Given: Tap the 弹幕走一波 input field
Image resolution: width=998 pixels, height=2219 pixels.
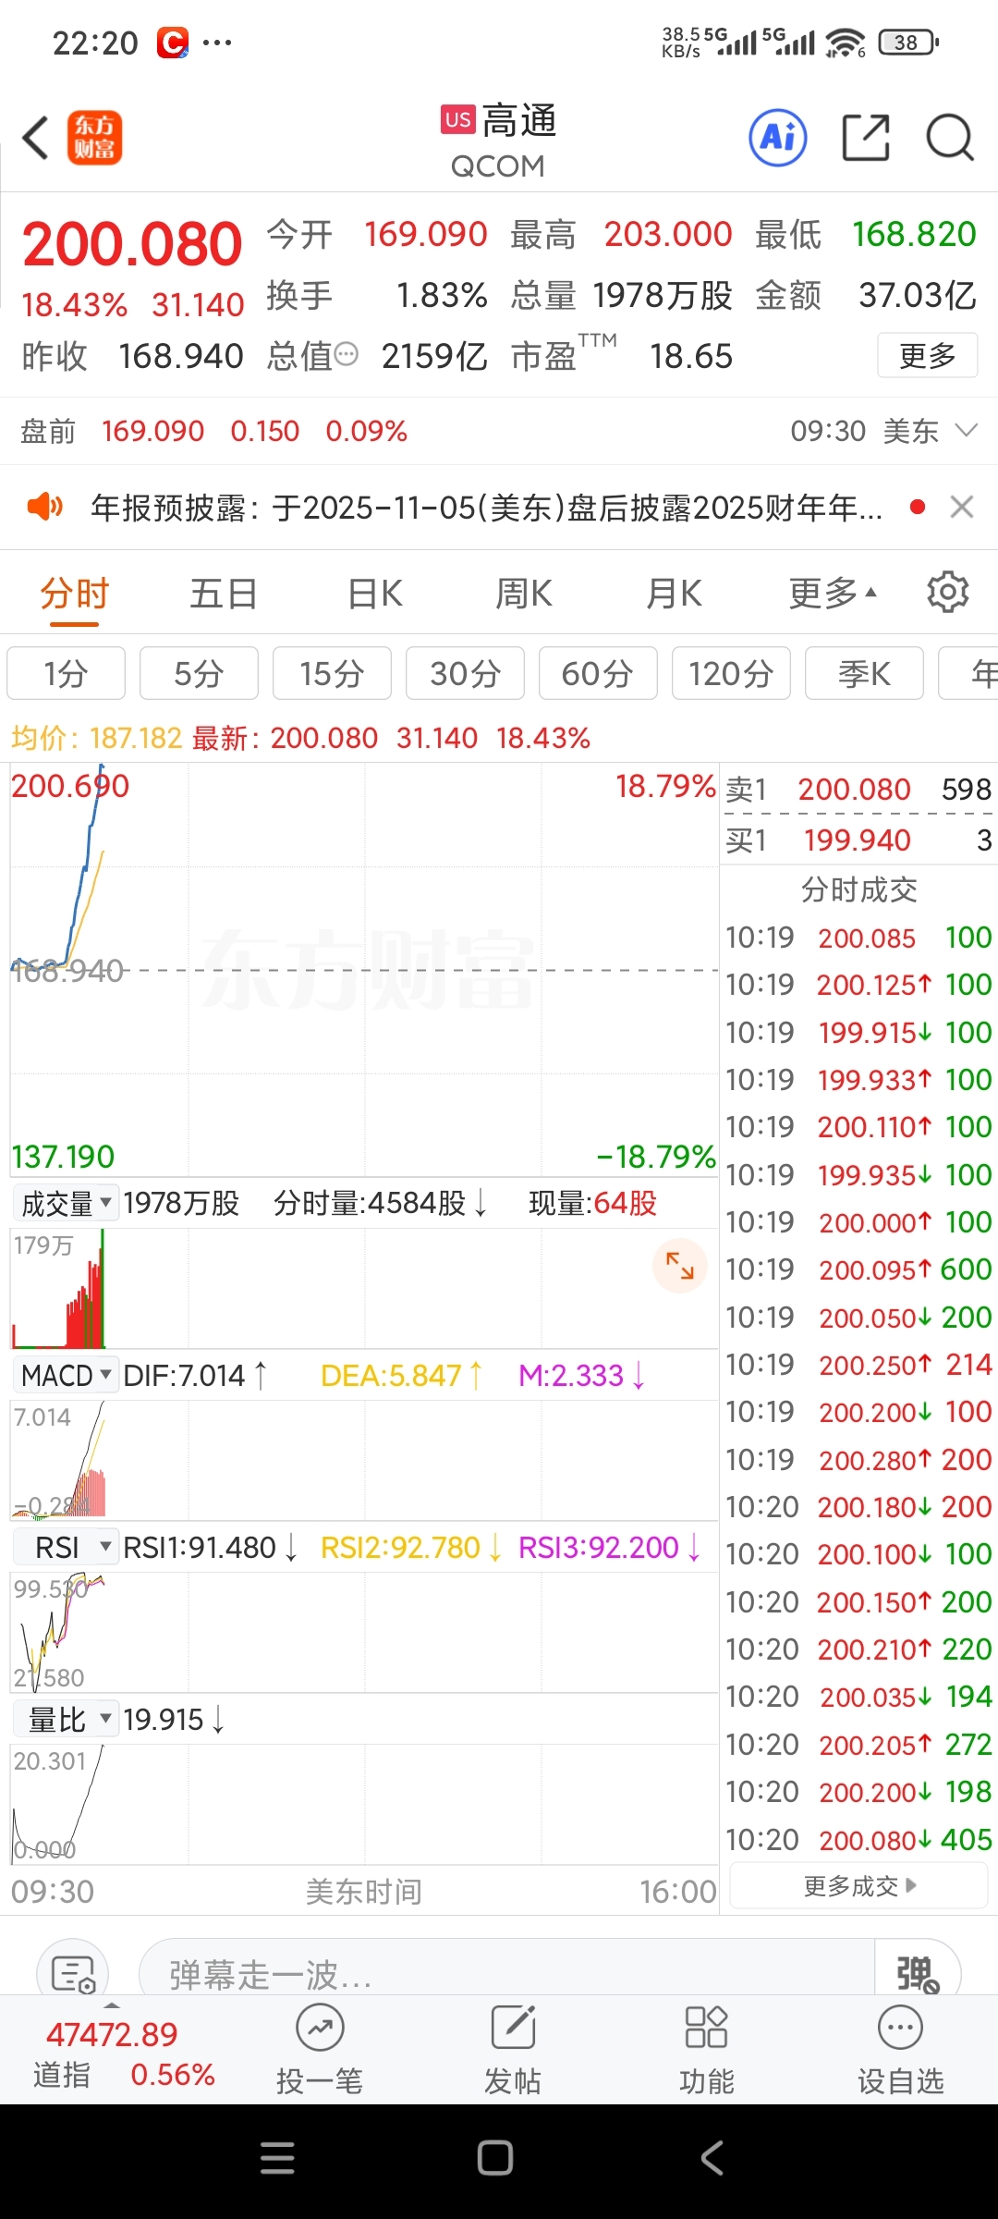Looking at the screenshot, I should pyautogui.click(x=506, y=1973).
